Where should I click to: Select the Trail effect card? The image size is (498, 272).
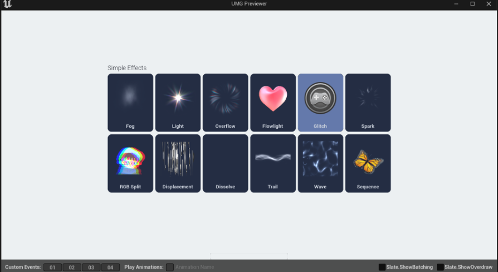point(273,163)
